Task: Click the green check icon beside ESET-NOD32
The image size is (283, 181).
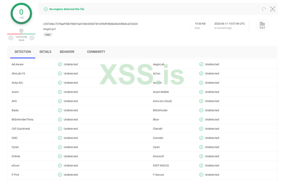Action: click(201, 165)
